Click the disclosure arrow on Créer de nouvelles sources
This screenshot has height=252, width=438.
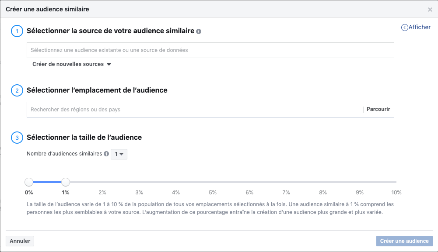tap(109, 64)
